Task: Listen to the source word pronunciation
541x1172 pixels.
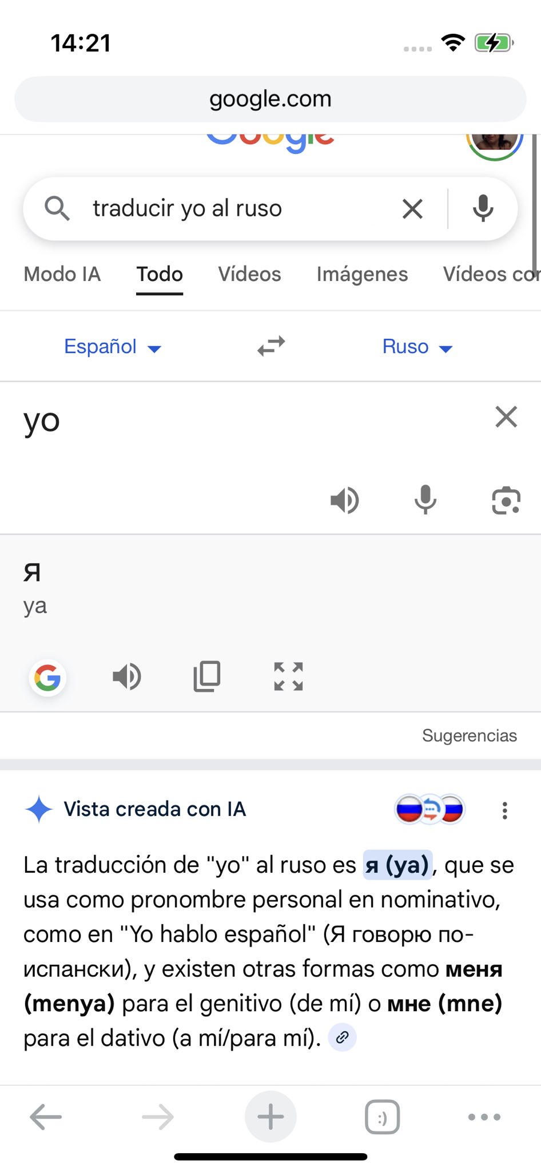Action: pyautogui.click(x=345, y=500)
